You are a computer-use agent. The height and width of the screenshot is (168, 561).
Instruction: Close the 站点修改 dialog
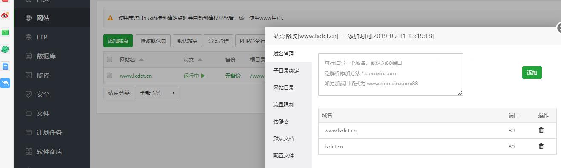[559, 28]
